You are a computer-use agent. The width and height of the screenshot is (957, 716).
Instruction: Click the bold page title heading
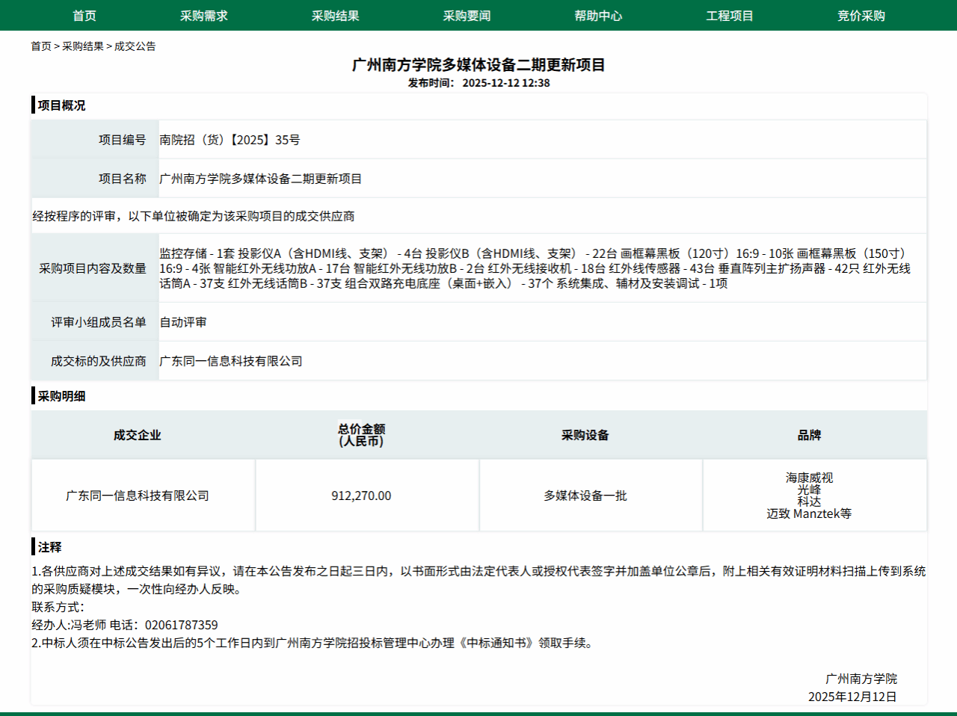click(478, 65)
